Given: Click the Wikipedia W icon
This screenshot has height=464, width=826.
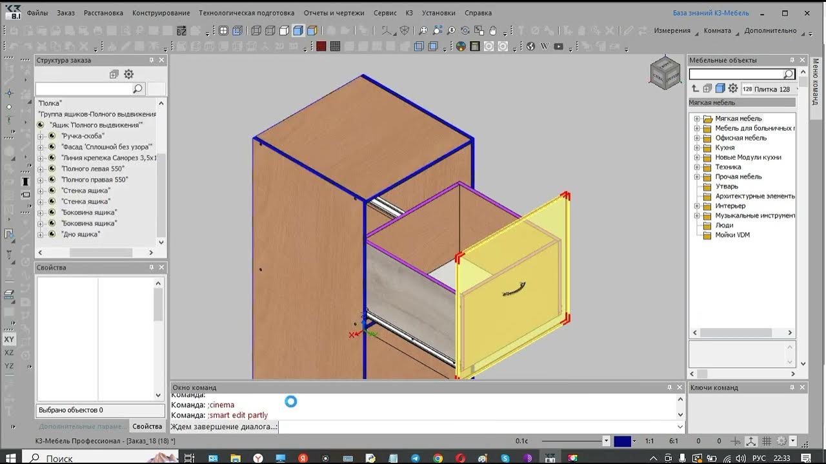Looking at the screenshot, I should tap(544, 46).
